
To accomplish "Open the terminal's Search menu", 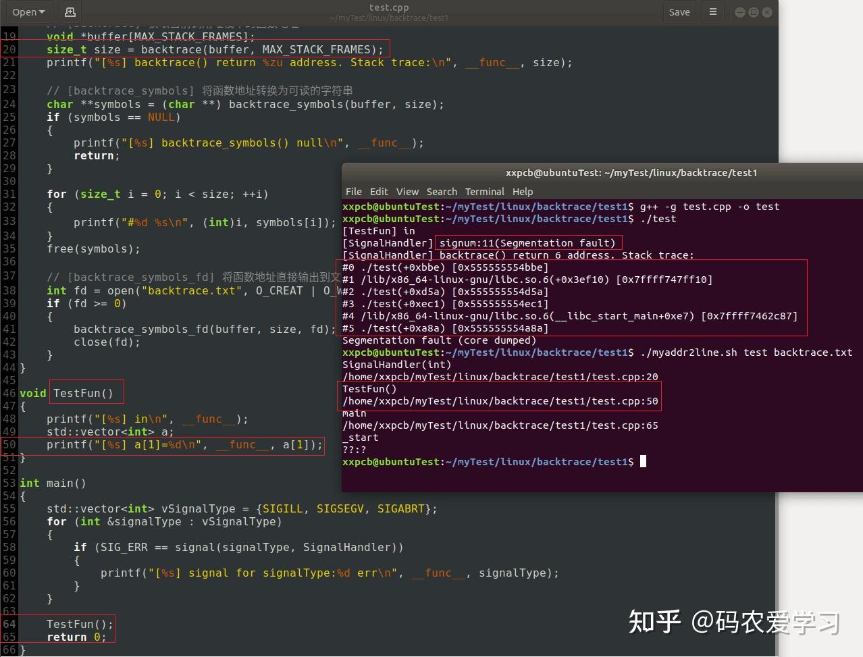I will [442, 192].
